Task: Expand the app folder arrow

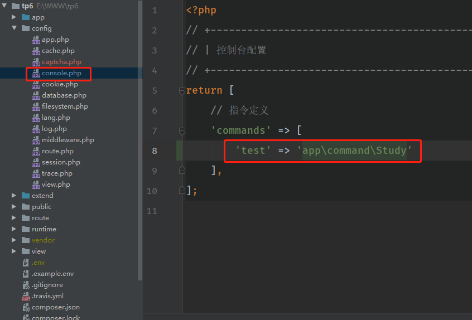Action: (x=14, y=17)
